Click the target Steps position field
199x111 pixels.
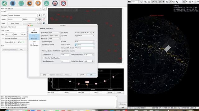(29, 19)
